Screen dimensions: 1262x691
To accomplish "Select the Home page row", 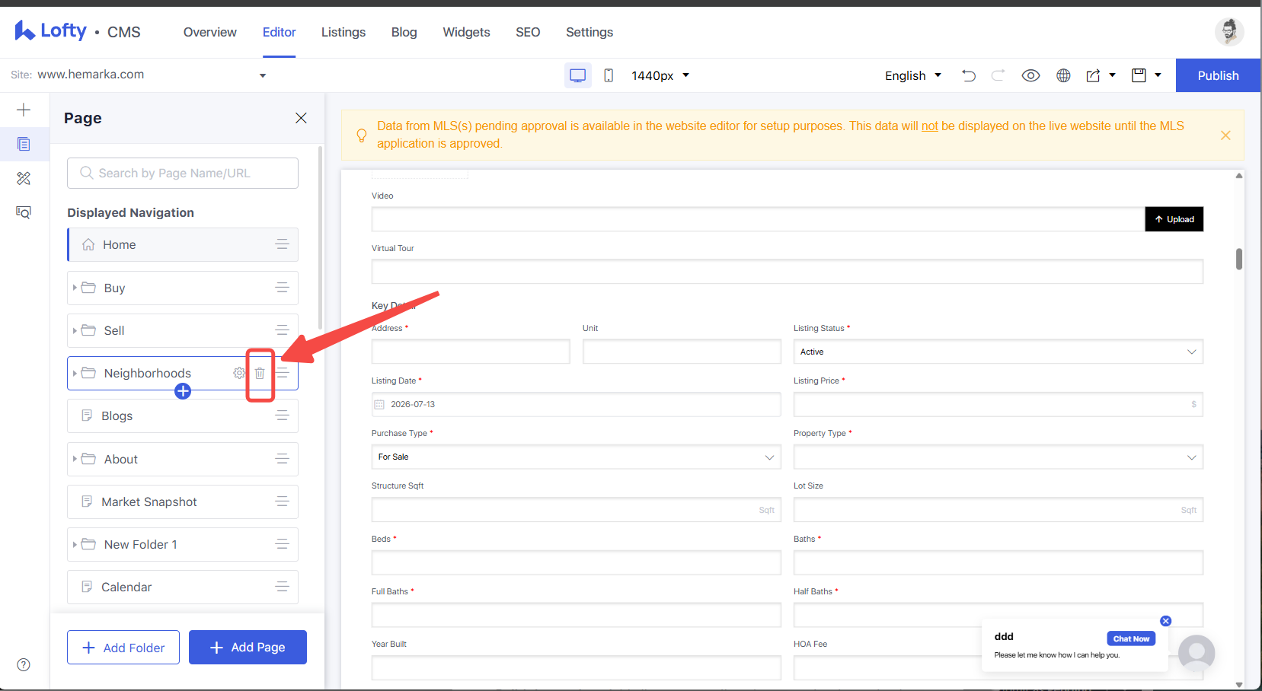I will click(183, 244).
